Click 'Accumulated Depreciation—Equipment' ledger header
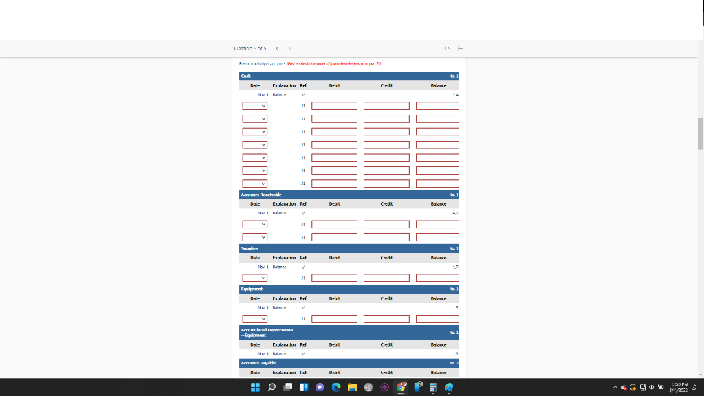704x396 pixels. [349, 333]
